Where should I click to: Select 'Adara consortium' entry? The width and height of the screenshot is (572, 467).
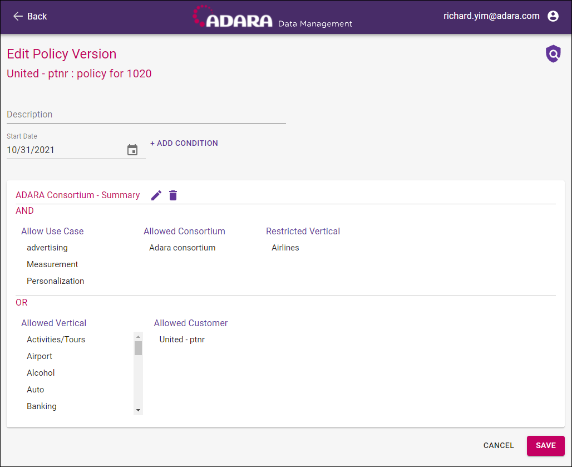(x=182, y=248)
